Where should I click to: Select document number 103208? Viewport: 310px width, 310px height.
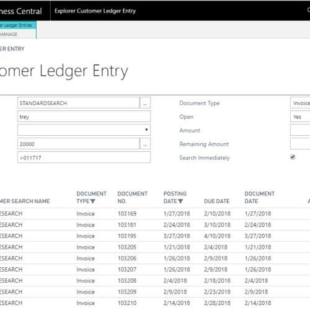coord(127,280)
